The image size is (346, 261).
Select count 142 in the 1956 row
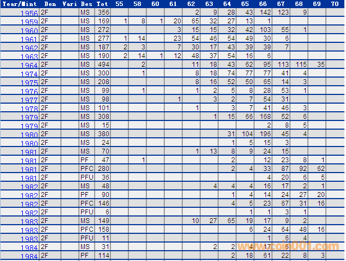(x=265, y=12)
